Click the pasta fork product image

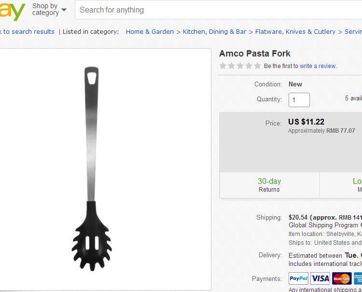point(92,169)
